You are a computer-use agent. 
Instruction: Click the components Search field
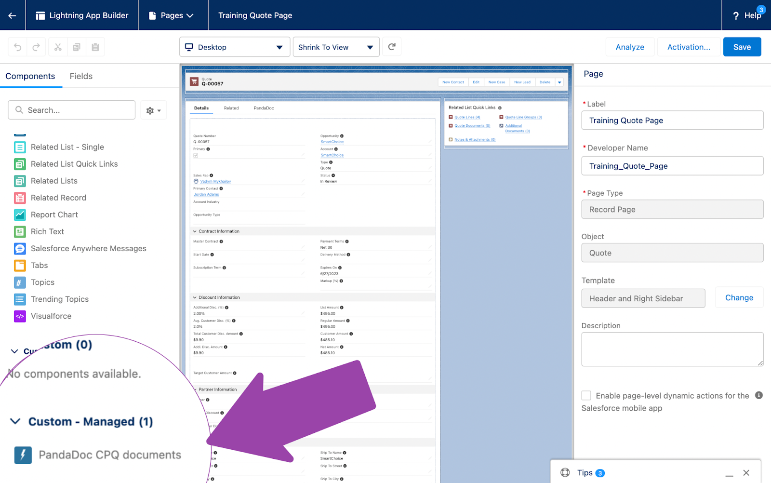coord(72,110)
